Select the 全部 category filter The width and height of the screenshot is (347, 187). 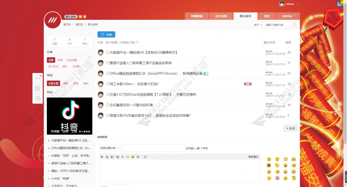(51, 60)
